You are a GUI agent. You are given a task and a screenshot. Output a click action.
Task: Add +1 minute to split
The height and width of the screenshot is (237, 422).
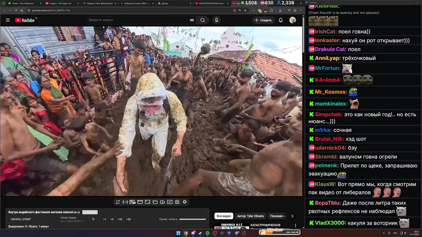tap(105, 219)
